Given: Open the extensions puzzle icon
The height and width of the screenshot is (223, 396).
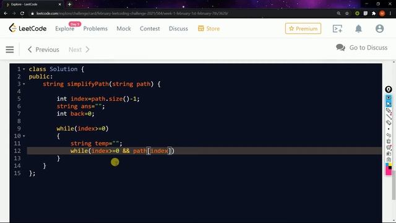Looking at the screenshot, I should [374, 14].
